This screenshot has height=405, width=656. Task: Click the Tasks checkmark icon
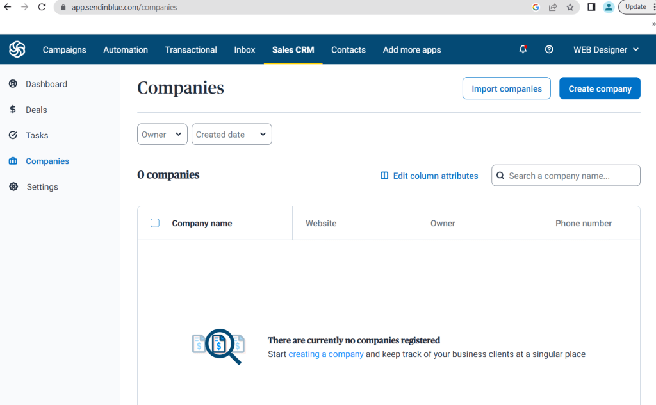13,135
